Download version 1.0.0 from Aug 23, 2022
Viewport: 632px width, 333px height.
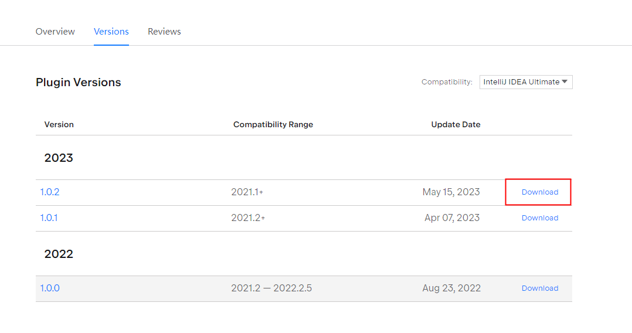(540, 288)
